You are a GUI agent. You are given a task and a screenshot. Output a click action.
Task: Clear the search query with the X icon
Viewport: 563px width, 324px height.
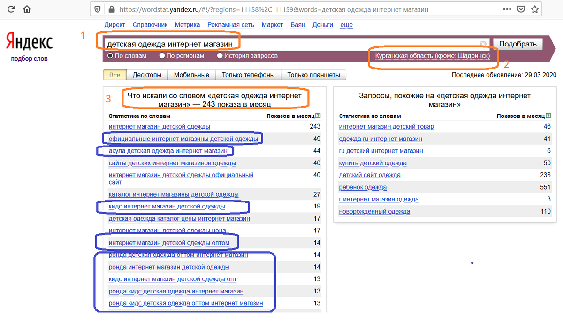click(483, 44)
